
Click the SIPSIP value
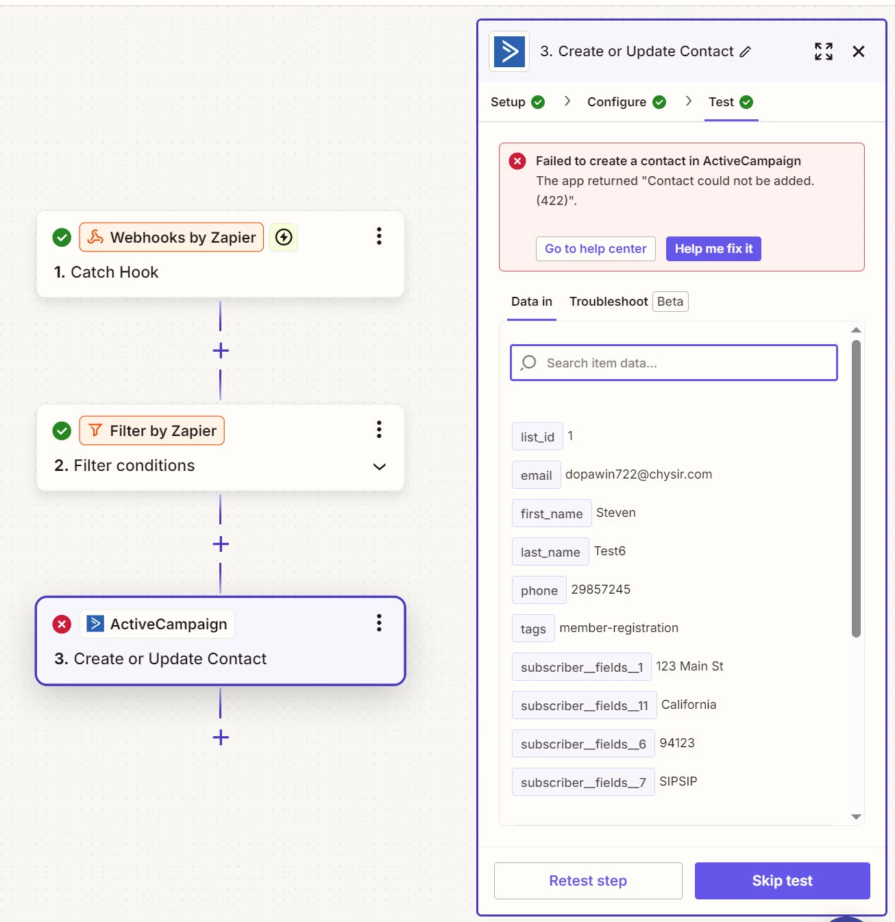[678, 781]
